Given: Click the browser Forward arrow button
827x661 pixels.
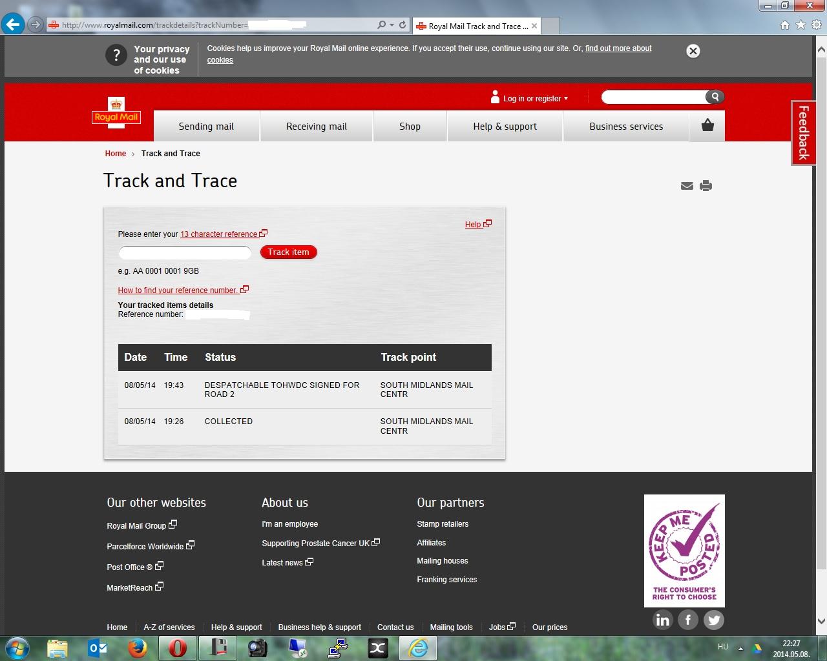Looking at the screenshot, I should tap(35, 25).
